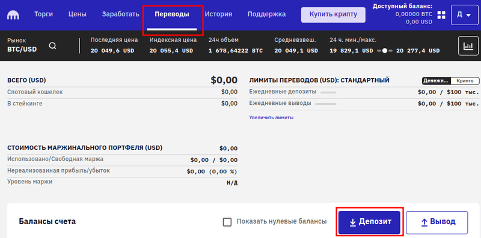
Task: Open the market search magnifier icon
Action: (53, 46)
